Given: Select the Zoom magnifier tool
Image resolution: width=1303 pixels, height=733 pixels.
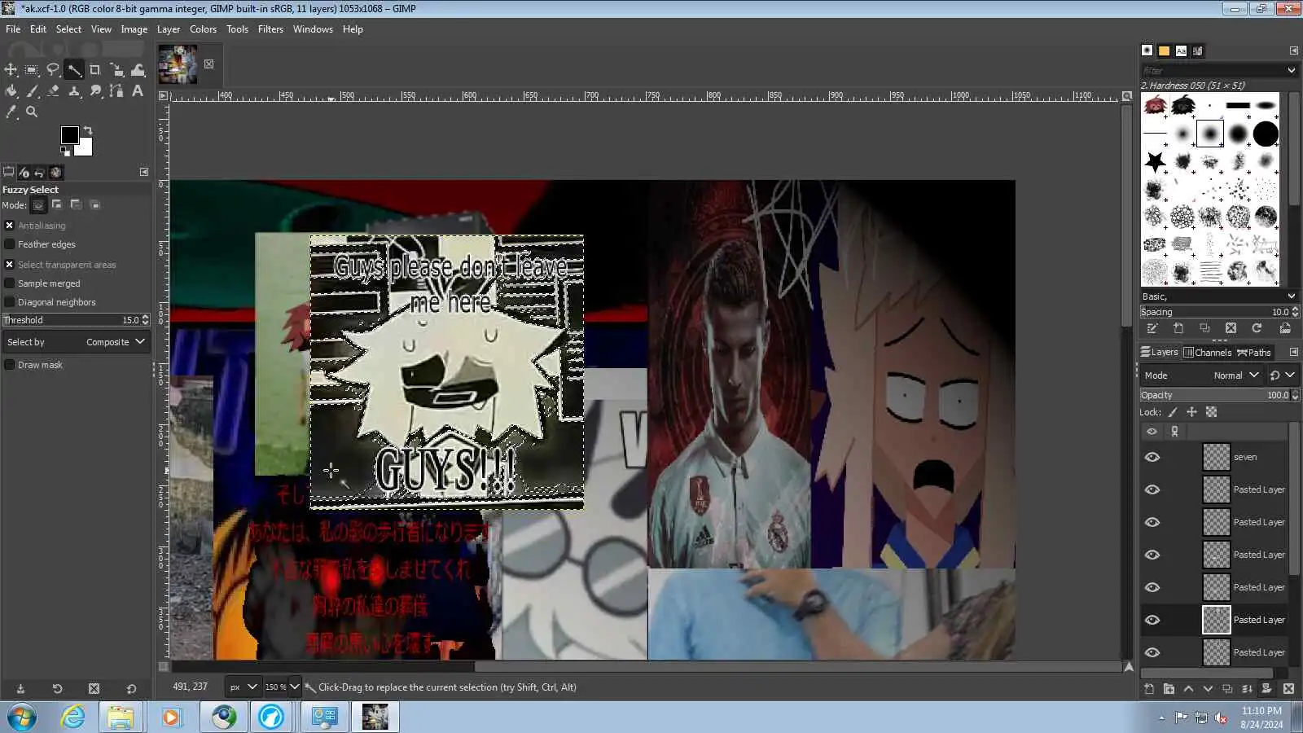Looking at the screenshot, I should (x=32, y=112).
